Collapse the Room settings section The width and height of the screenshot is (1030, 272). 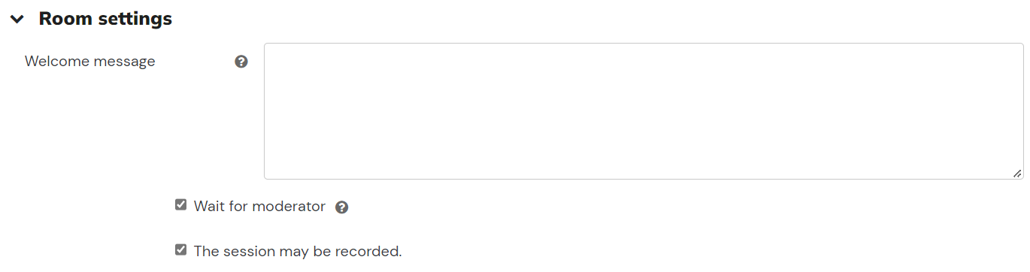pyautogui.click(x=17, y=20)
